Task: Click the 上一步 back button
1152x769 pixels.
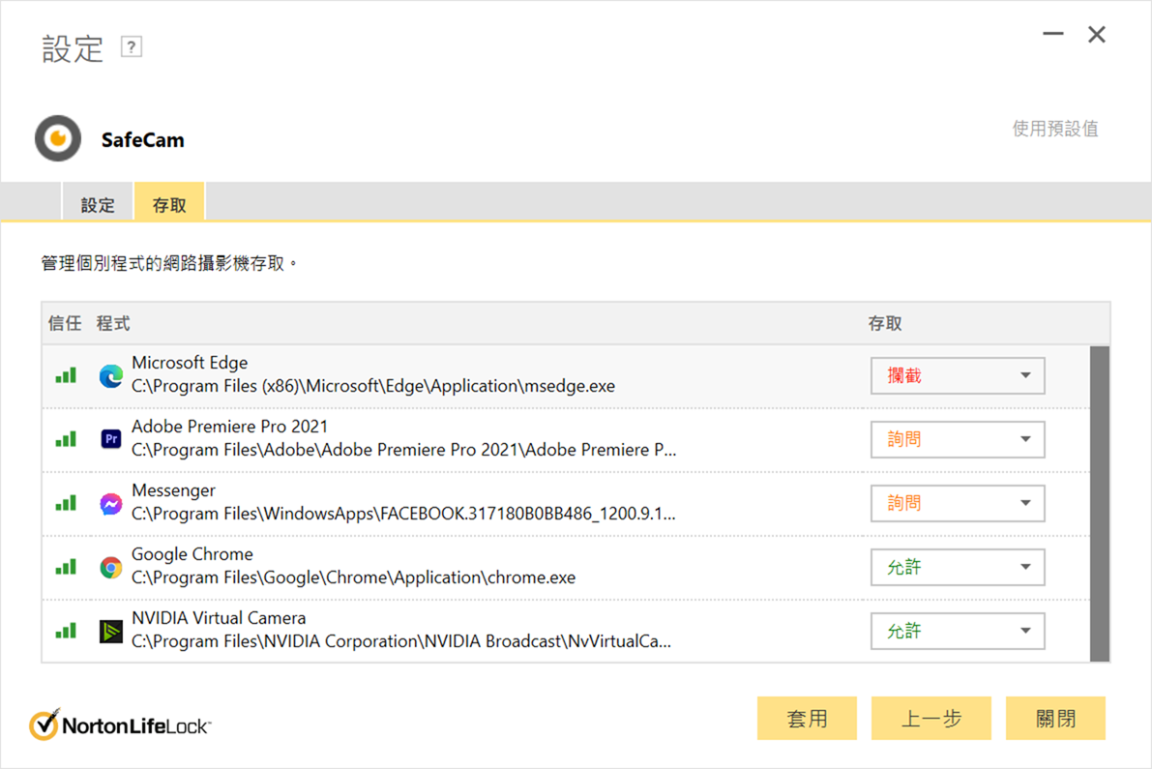Action: click(930, 719)
